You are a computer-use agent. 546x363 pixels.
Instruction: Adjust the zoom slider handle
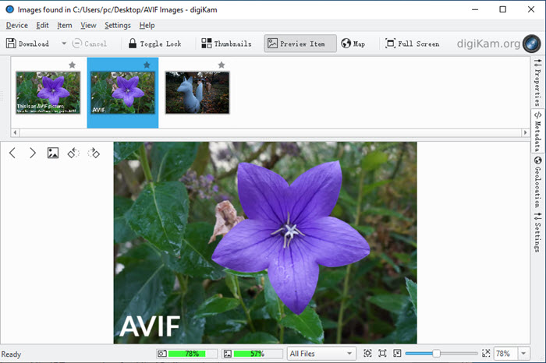pyautogui.click(x=436, y=354)
